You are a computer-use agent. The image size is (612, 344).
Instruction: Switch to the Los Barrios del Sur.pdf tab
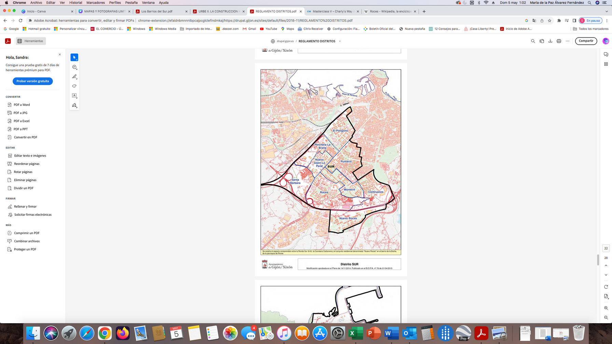(157, 11)
